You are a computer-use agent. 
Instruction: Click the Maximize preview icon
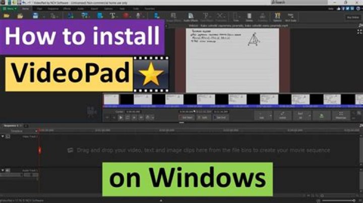click(x=341, y=116)
